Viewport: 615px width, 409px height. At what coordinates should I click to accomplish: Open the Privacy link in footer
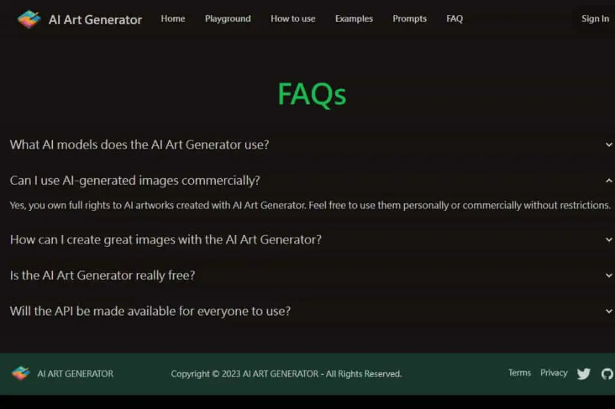(554, 373)
